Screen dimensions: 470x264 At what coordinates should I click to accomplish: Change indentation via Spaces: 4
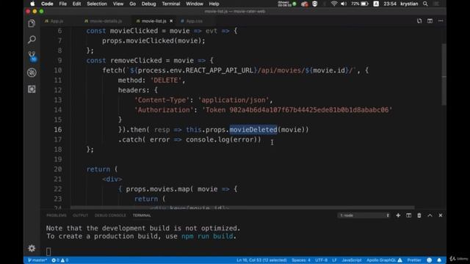301,260
